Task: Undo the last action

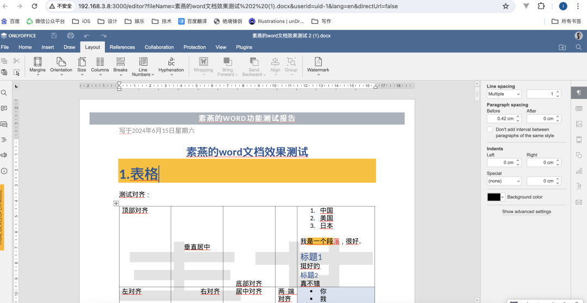Action: coord(87,36)
